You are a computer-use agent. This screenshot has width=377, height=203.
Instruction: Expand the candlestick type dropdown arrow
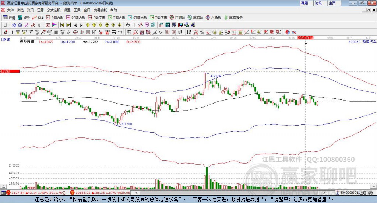tap(43, 25)
